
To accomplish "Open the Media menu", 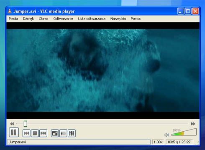I will click(x=13, y=19).
